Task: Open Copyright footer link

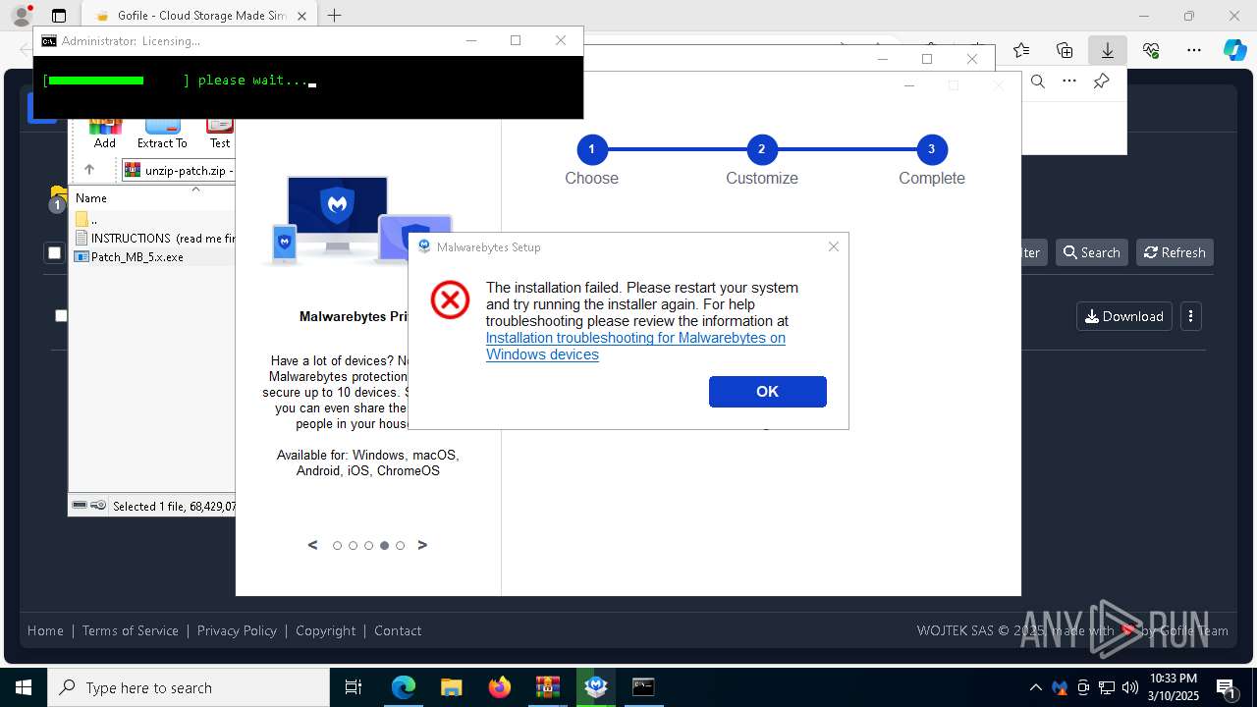Action: 326,630
